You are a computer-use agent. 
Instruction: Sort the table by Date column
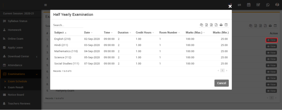(88, 33)
